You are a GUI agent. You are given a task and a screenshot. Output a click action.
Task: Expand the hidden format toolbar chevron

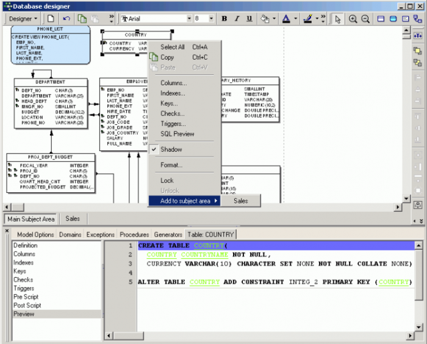click(x=323, y=18)
